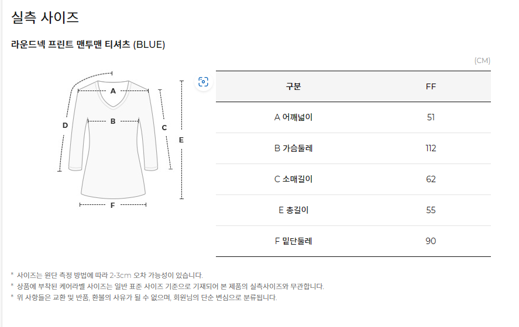Select the E 총길이 row label
519x327 pixels.
pyautogui.click(x=293, y=210)
